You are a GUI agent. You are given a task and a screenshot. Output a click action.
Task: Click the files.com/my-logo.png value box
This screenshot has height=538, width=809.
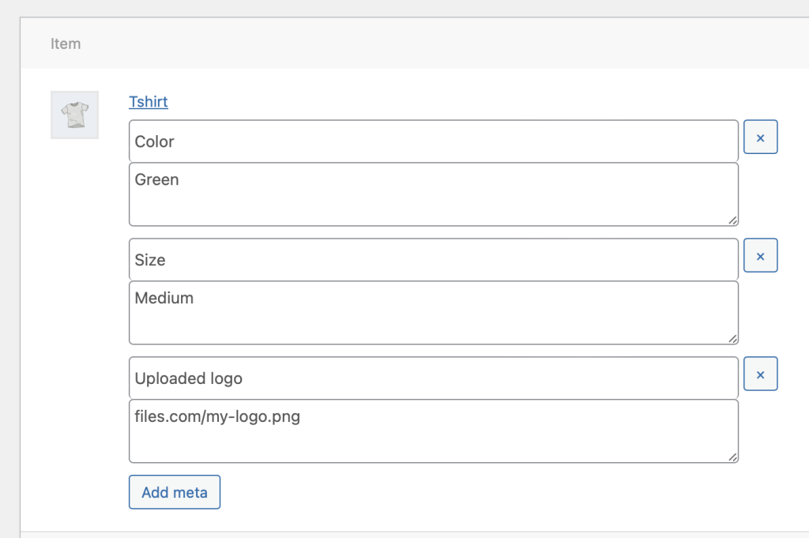point(433,431)
